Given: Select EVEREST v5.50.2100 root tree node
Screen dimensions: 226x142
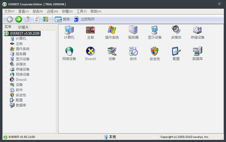Looking at the screenshot, I should pos(22,34).
